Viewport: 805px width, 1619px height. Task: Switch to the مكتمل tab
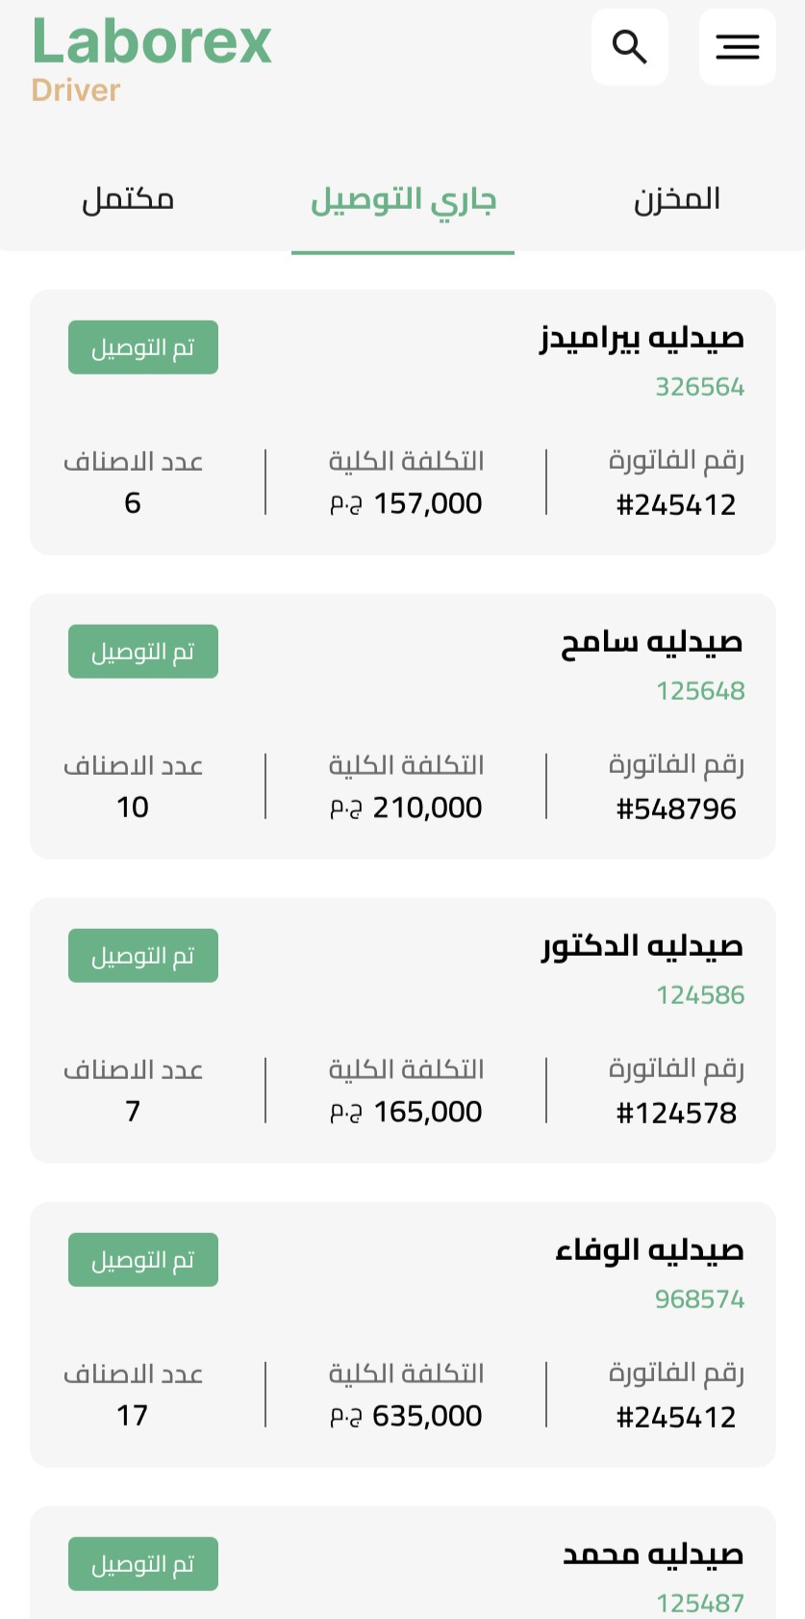click(128, 200)
